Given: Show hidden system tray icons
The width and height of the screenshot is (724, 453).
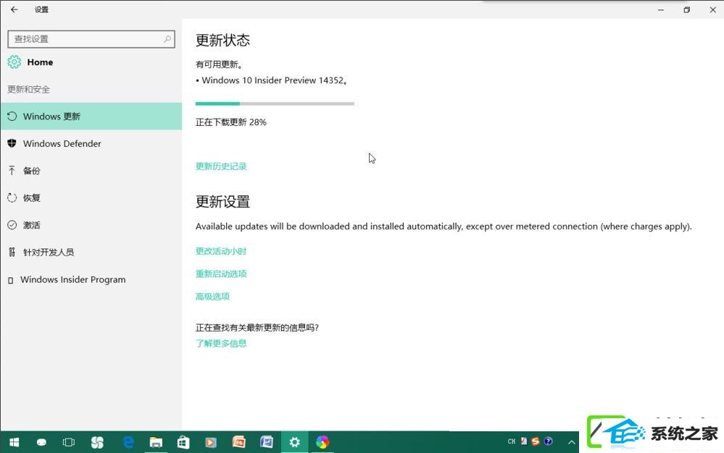Looking at the screenshot, I should [571, 442].
